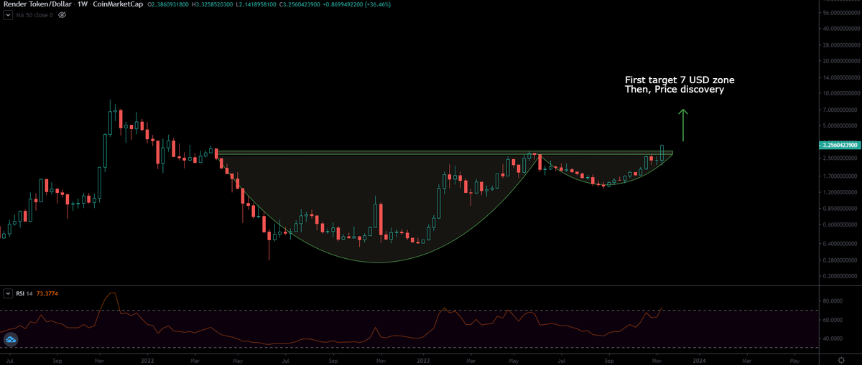Toggle visibility eye of MA 50 indicator
862x365 pixels.
[62, 14]
